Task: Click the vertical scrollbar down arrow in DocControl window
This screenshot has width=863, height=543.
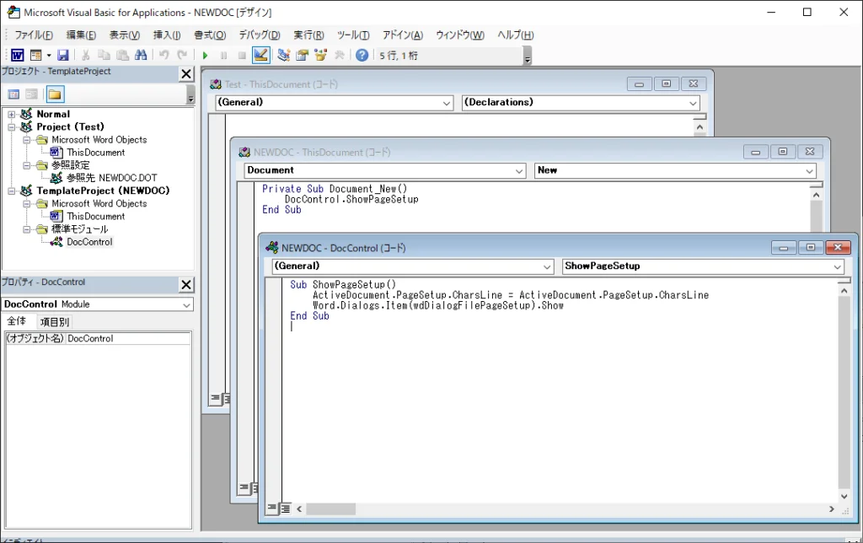Action: click(x=844, y=496)
